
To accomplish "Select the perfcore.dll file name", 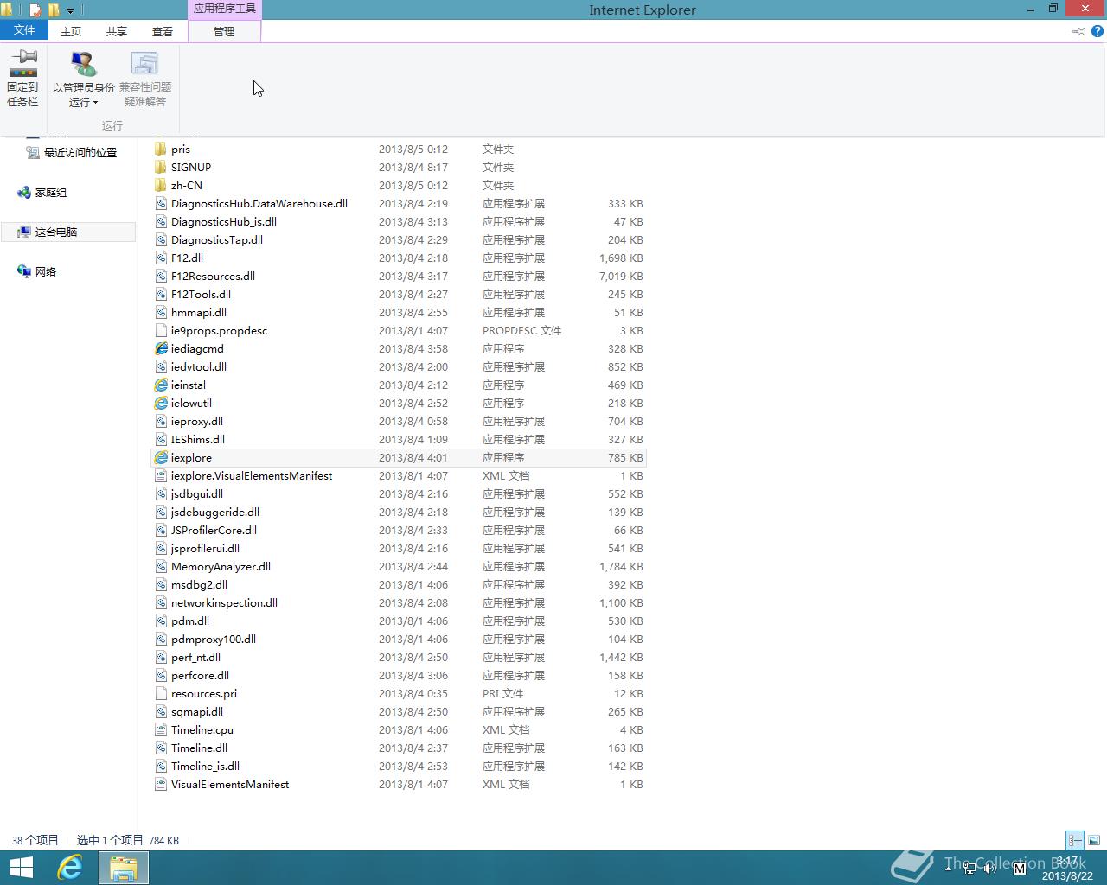I will [200, 676].
